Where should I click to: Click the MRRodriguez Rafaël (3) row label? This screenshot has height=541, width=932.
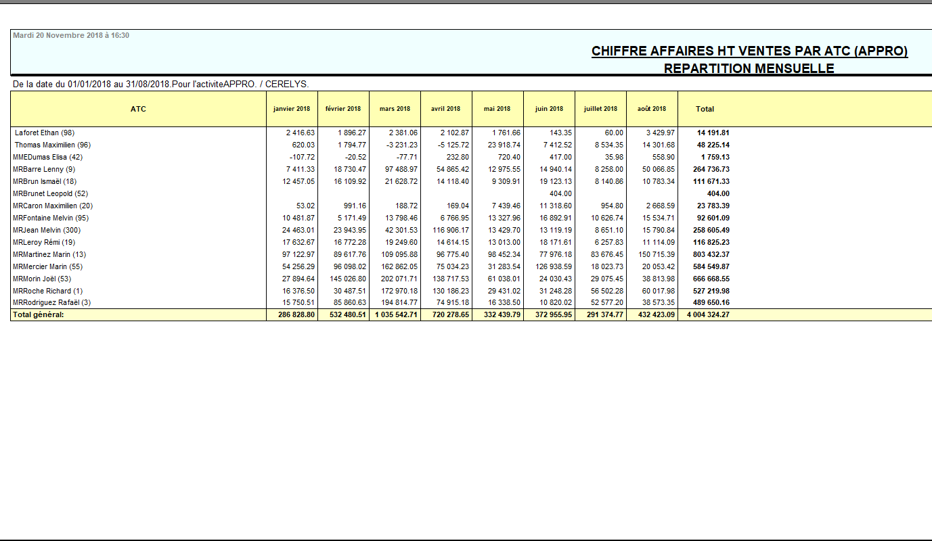[53, 302]
